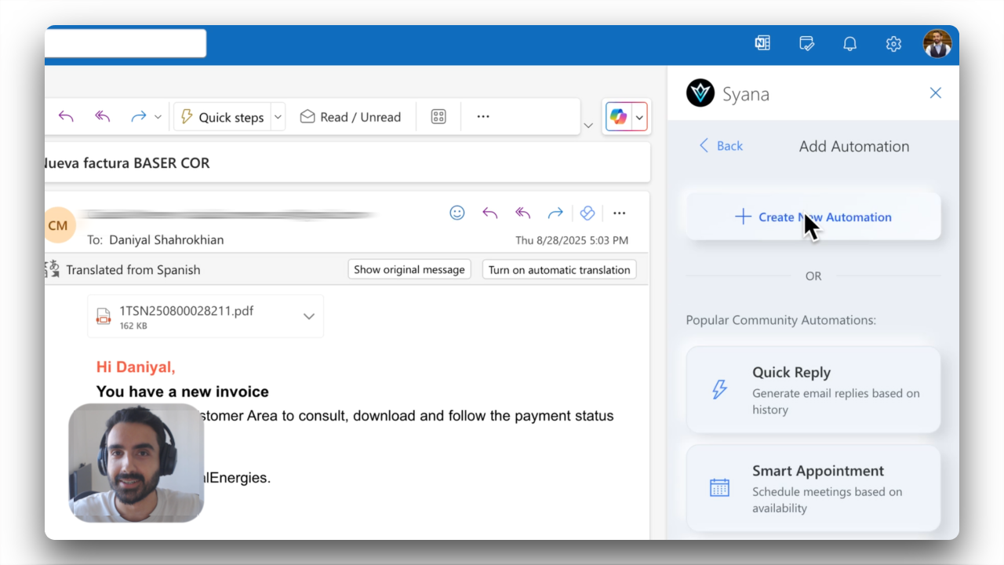
Task: Click the apps grid icon in toolbar
Action: pos(438,117)
